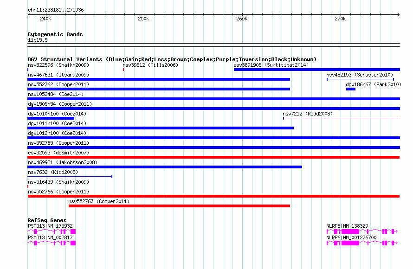Select the red esv32593 loss bar
Viewport: 413px width, 269px height.
click(213, 157)
